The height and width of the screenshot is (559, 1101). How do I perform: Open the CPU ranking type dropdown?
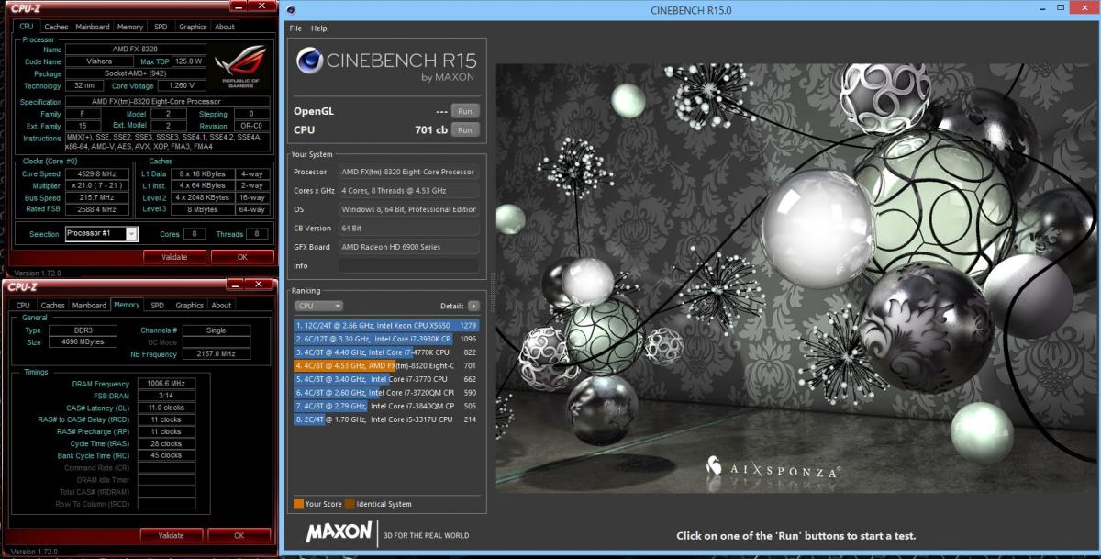318,306
